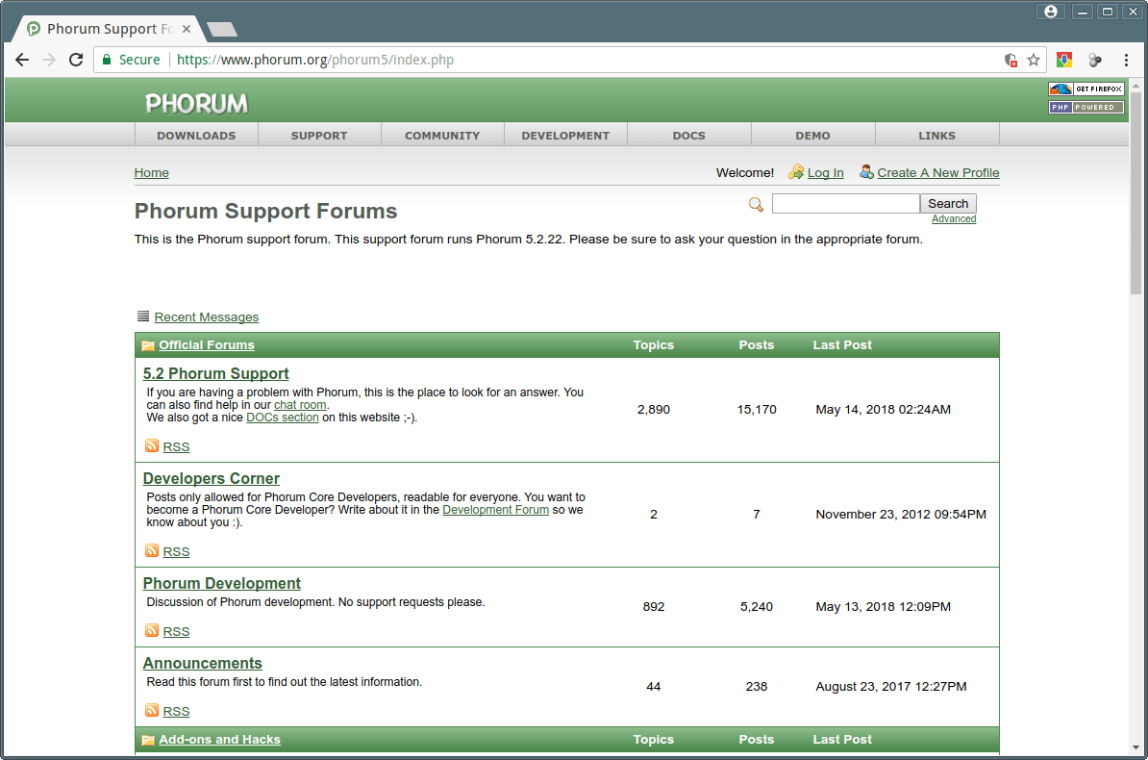The height and width of the screenshot is (760, 1148).
Task: Open the Docs navigation item
Action: pos(688,136)
